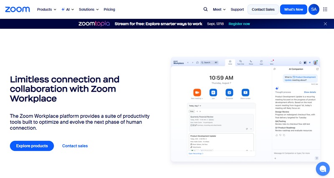This screenshot has height=178, width=334.
Task: Open the More tab with red dot
Action: (x=272, y=62)
